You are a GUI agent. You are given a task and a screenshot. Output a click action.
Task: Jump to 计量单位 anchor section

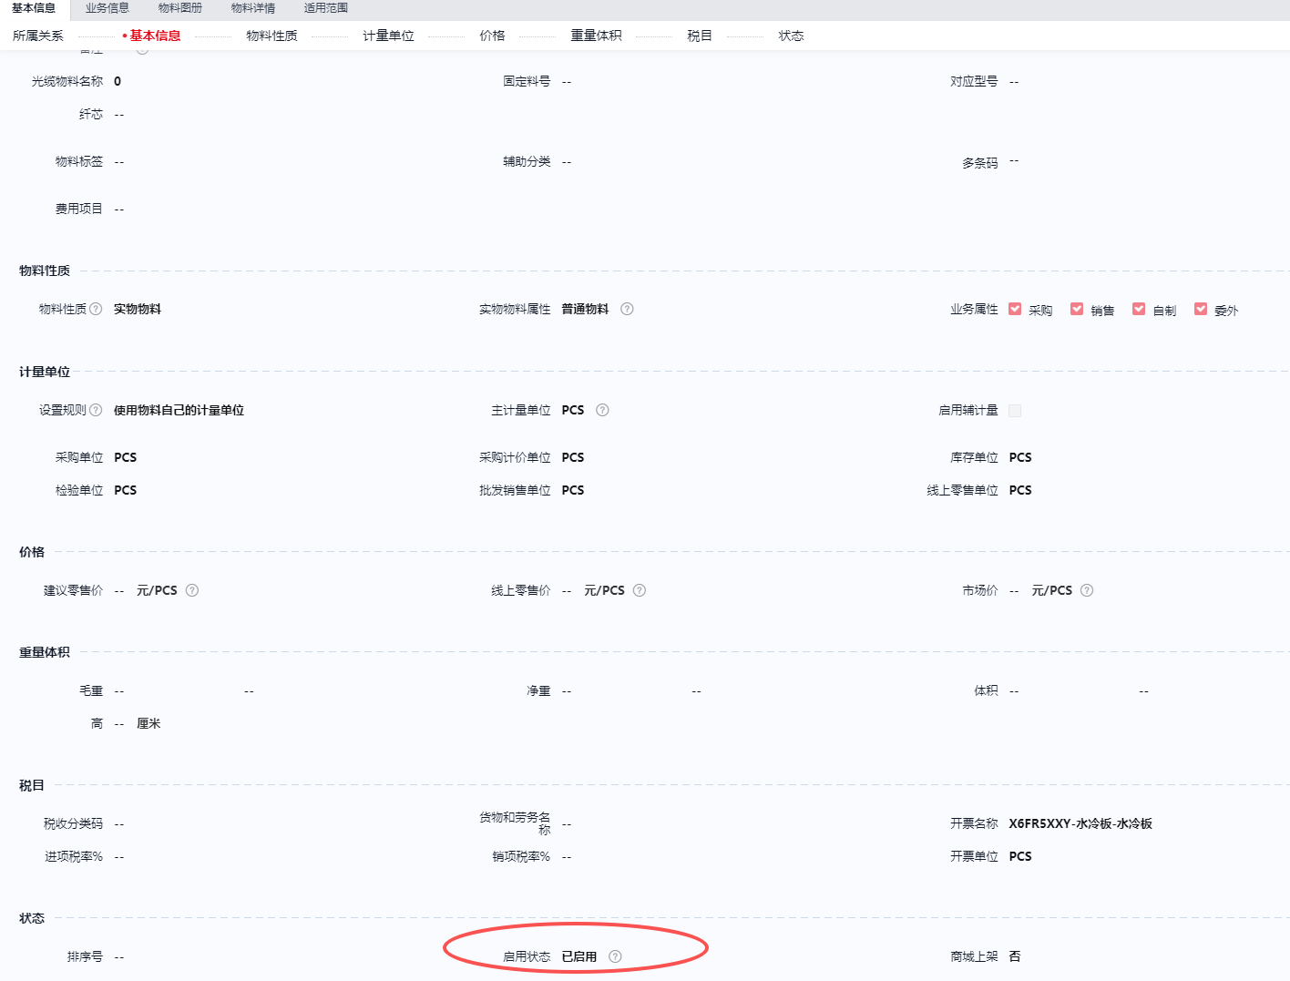click(x=388, y=36)
